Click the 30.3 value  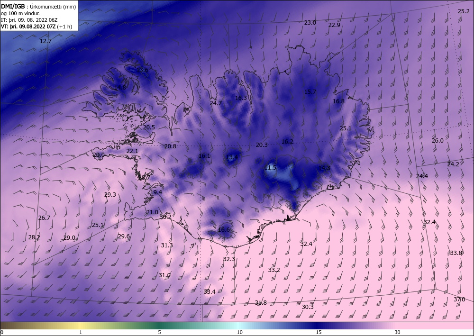click(308, 307)
